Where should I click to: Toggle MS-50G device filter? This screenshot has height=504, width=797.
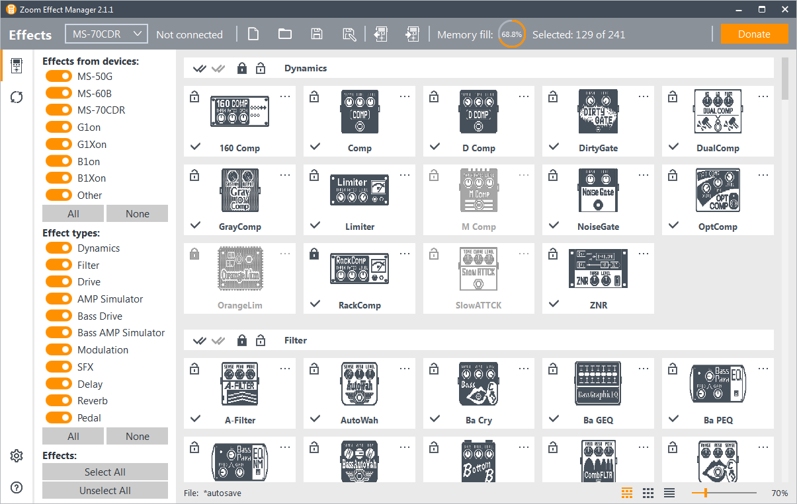pos(59,76)
